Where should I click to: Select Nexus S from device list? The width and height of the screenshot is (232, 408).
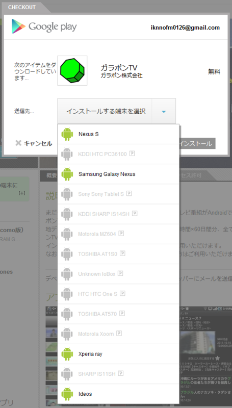tap(118, 134)
